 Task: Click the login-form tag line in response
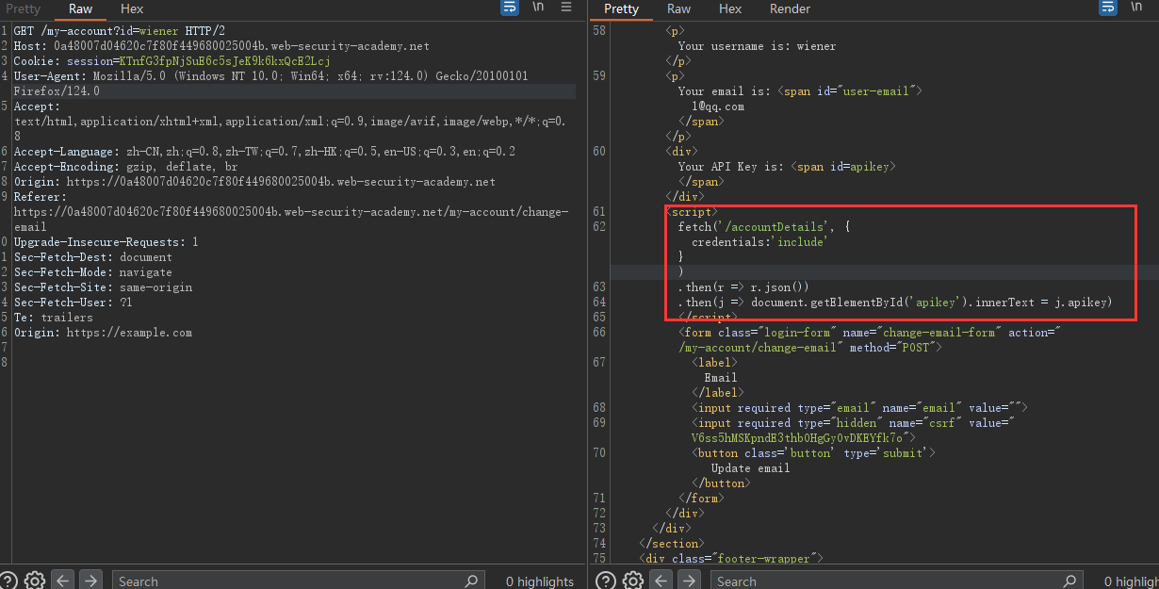[869, 333]
